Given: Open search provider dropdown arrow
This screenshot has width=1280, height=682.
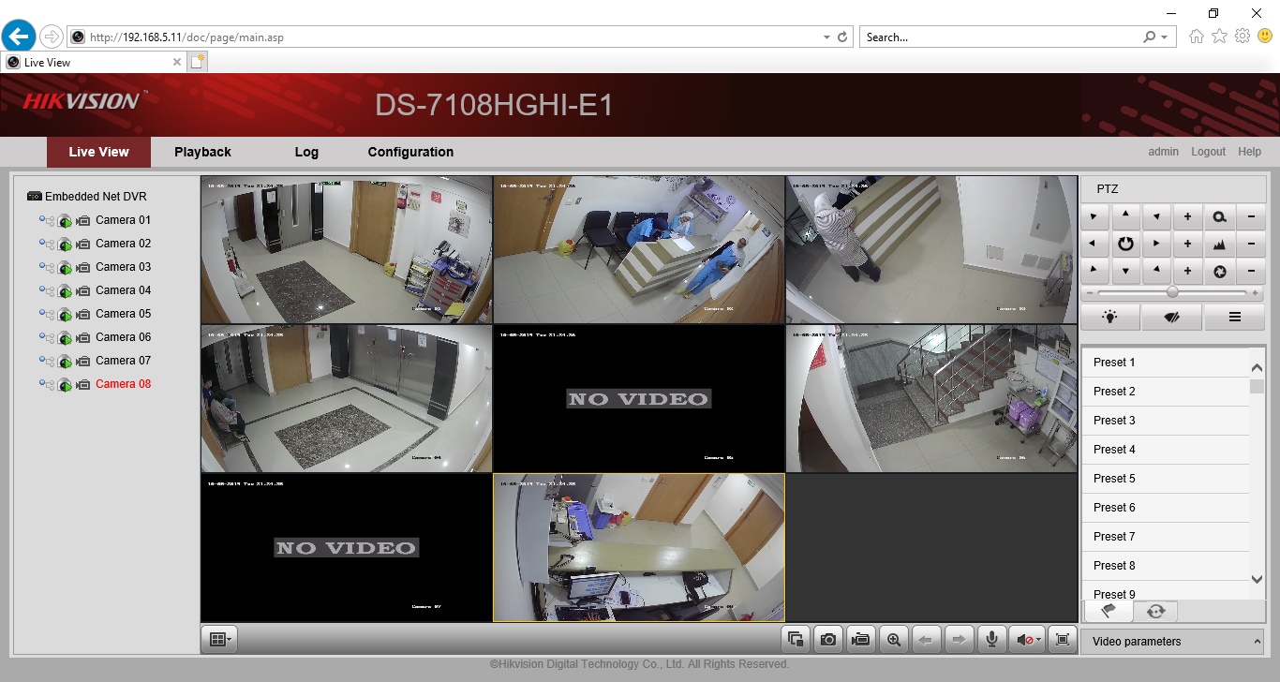Looking at the screenshot, I should click(x=1165, y=37).
